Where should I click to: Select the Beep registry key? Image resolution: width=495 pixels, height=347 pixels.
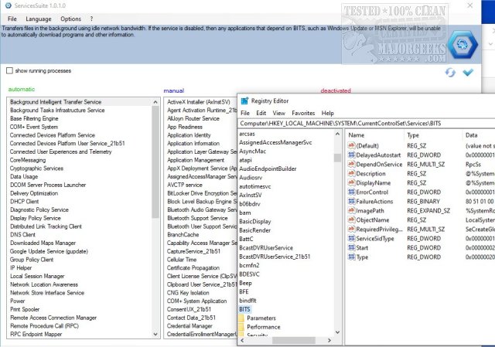(x=245, y=283)
